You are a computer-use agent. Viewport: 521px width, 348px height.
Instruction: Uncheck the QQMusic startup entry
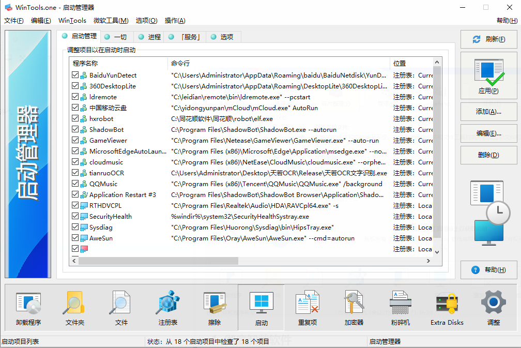(75, 184)
